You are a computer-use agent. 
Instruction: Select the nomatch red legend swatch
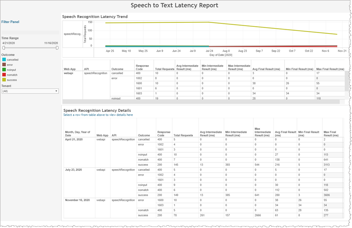point(4,74)
